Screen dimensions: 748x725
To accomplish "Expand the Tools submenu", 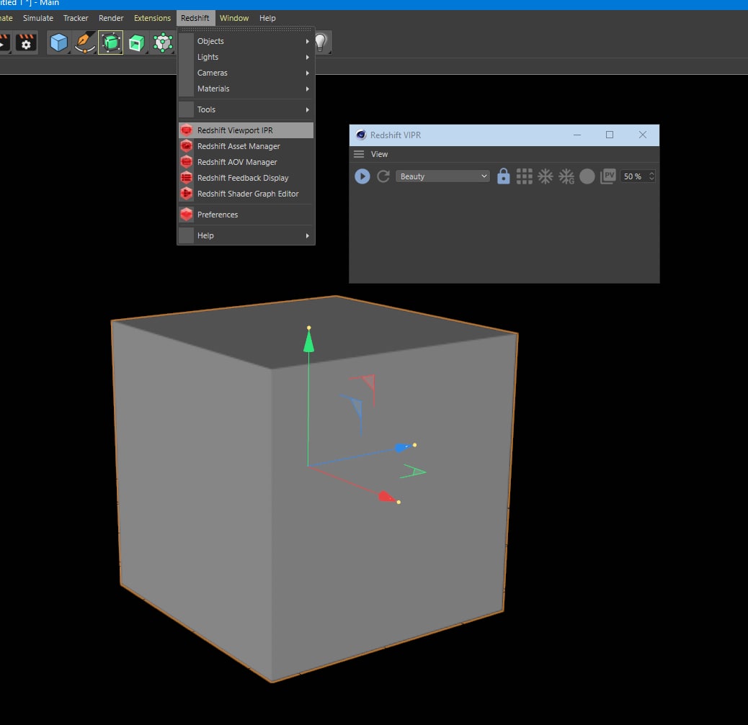I will [x=246, y=109].
